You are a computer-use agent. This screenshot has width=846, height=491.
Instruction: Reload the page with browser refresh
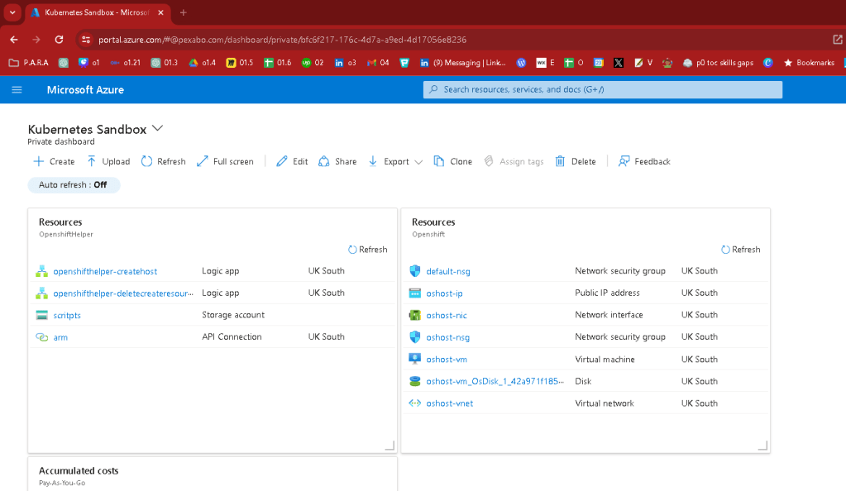point(59,40)
